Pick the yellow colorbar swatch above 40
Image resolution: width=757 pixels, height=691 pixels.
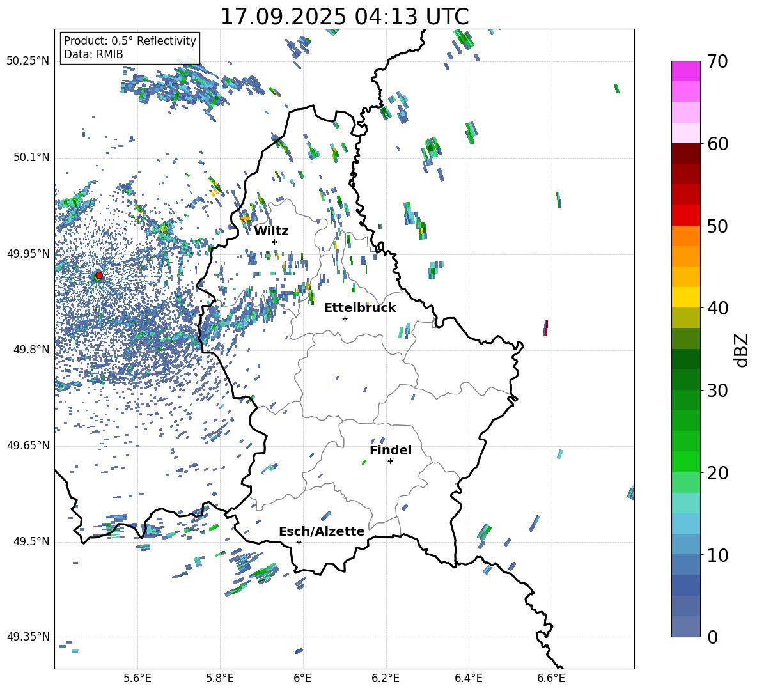(x=686, y=297)
